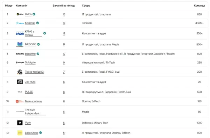Screen dimensions: 210x138
Task: Open Uklon's 16 vacancies link
Action: click(x=64, y=14)
